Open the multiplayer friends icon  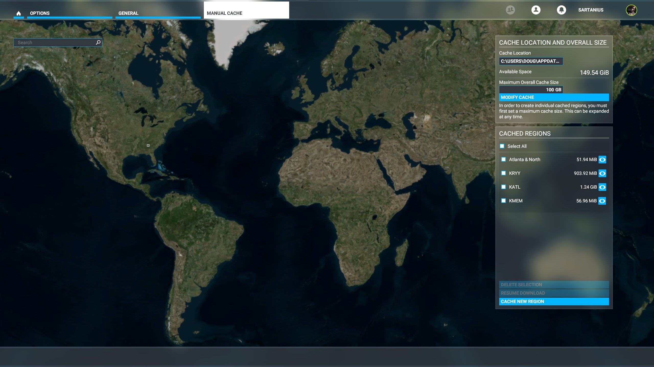[x=510, y=10]
